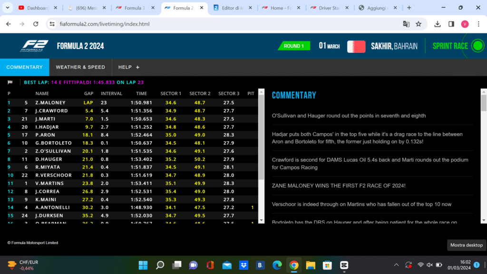Screen dimensions: 487x274
Task: Click J.MARTI lap time 1:50.653
Action: (x=141, y=118)
